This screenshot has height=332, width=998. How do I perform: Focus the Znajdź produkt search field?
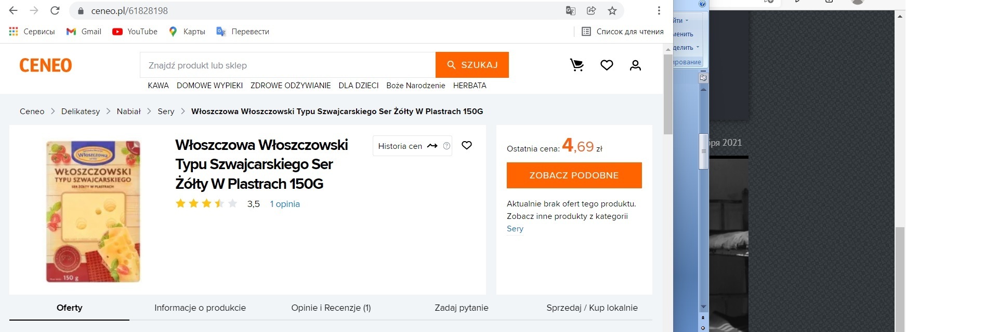[x=287, y=65]
